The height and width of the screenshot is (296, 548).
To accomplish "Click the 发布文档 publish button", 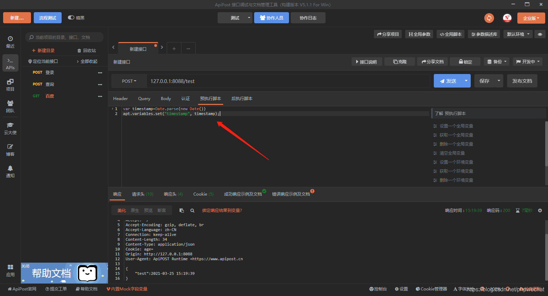I will click(522, 81).
